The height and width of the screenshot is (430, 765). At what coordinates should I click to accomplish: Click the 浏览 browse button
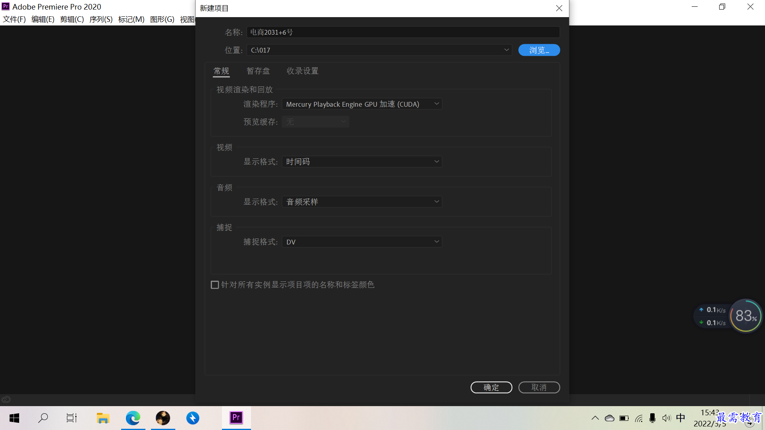point(539,50)
